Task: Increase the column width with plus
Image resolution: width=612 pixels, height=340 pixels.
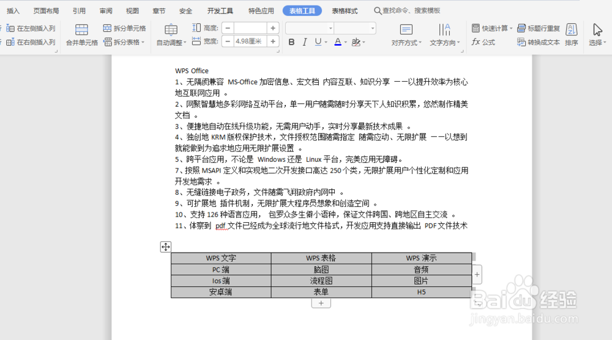Action: [273, 42]
